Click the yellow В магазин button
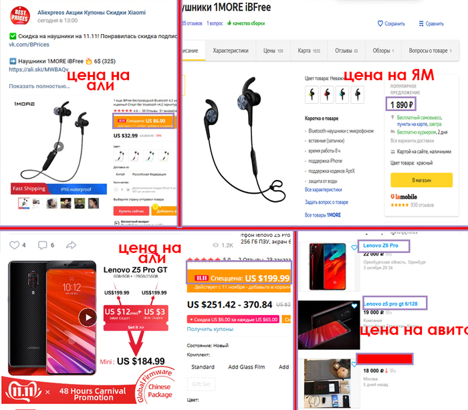This screenshot has height=410, width=468. [421, 180]
